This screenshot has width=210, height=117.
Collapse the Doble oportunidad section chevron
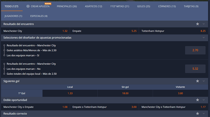pos(204,100)
